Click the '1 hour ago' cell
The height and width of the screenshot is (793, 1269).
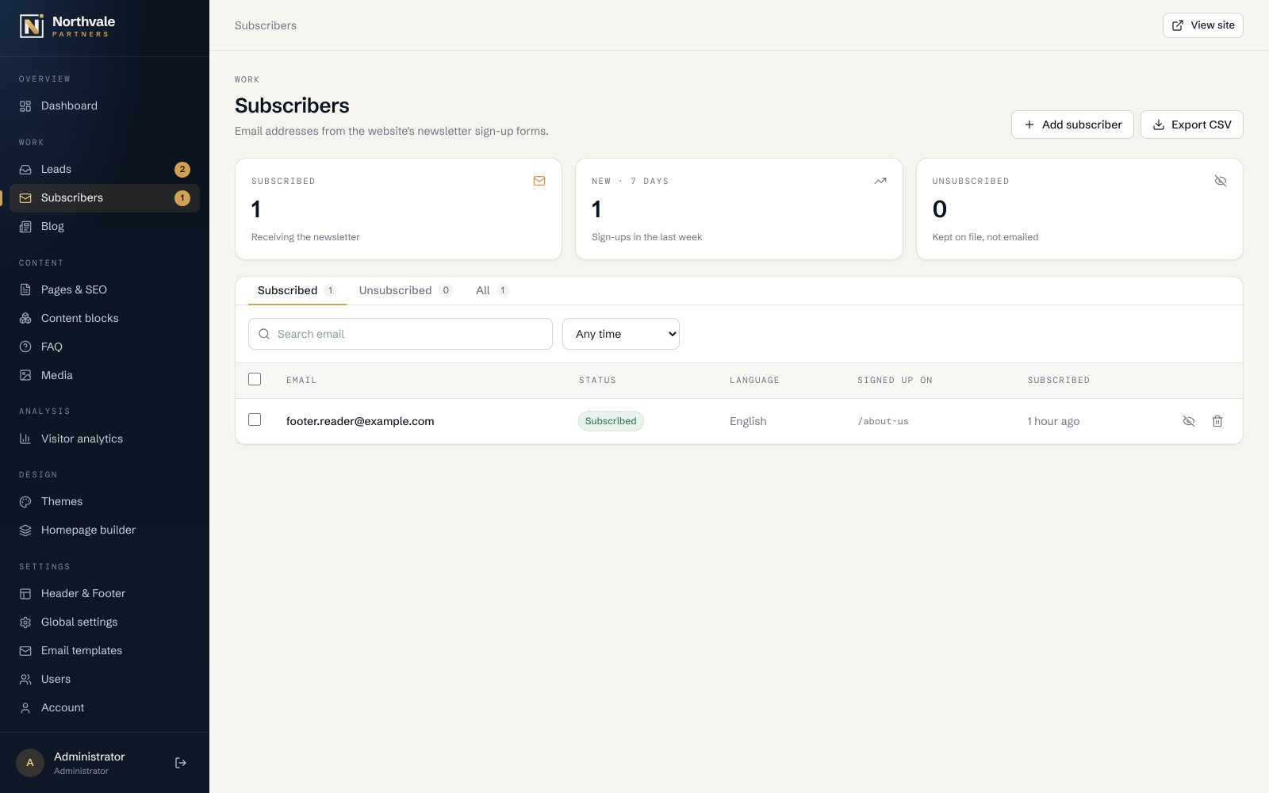pos(1053,421)
